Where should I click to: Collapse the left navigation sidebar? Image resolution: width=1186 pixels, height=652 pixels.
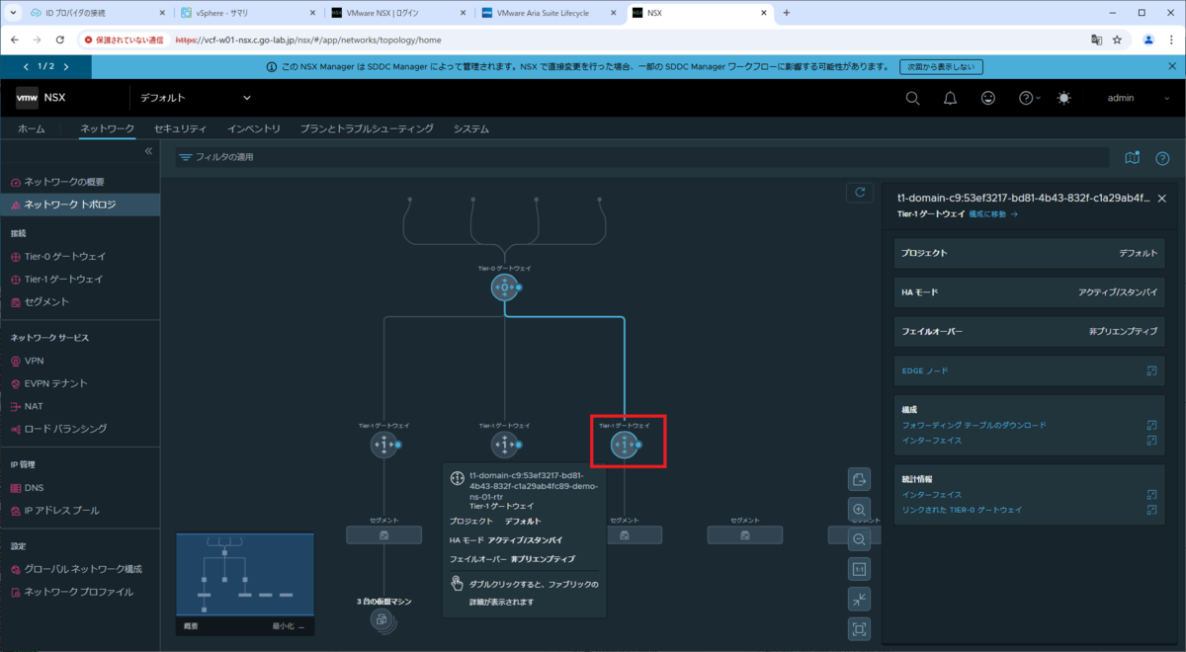[x=148, y=151]
